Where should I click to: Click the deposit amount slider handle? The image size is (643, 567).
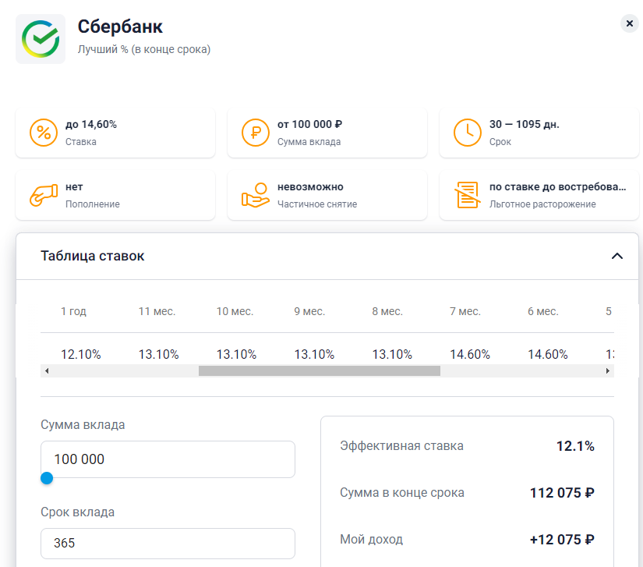(47, 478)
